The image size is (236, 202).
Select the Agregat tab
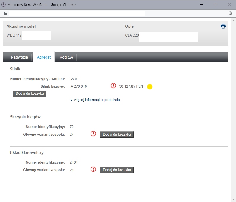[44, 57]
